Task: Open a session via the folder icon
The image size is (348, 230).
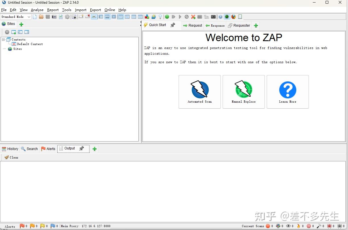Action: pos(41,17)
